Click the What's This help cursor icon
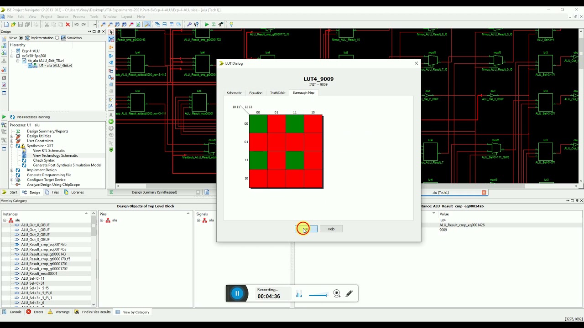Viewport: 584px width, 328px height. (196, 24)
